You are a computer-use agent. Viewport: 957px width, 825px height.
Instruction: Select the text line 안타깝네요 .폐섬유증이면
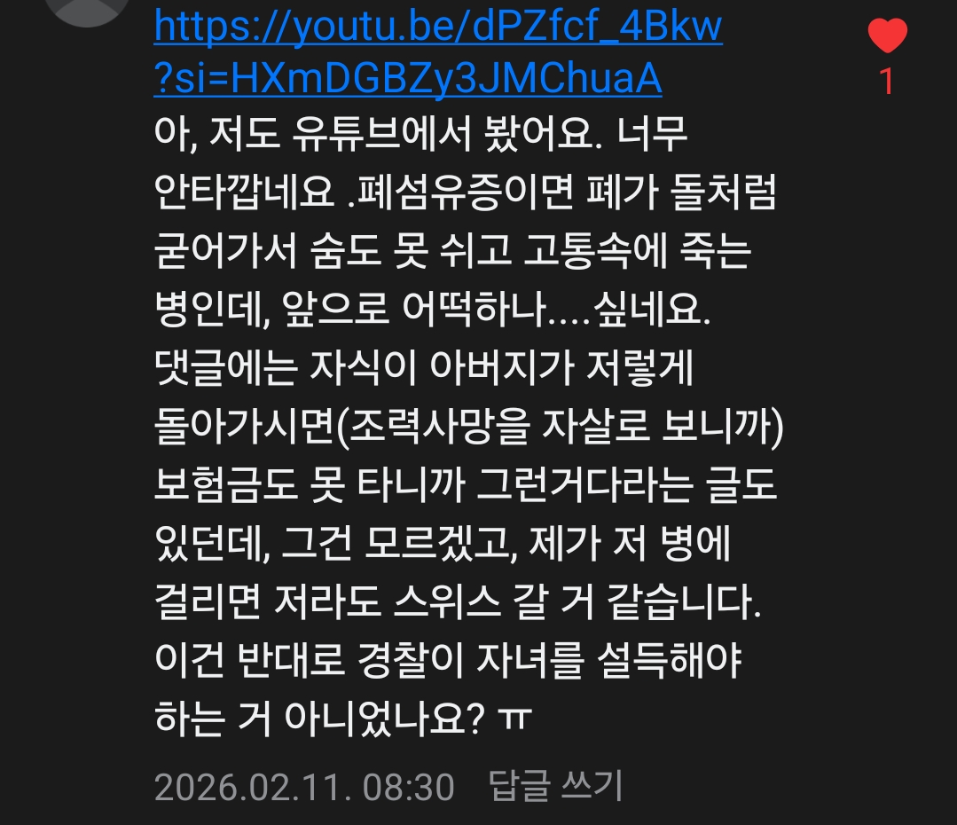coord(465,192)
